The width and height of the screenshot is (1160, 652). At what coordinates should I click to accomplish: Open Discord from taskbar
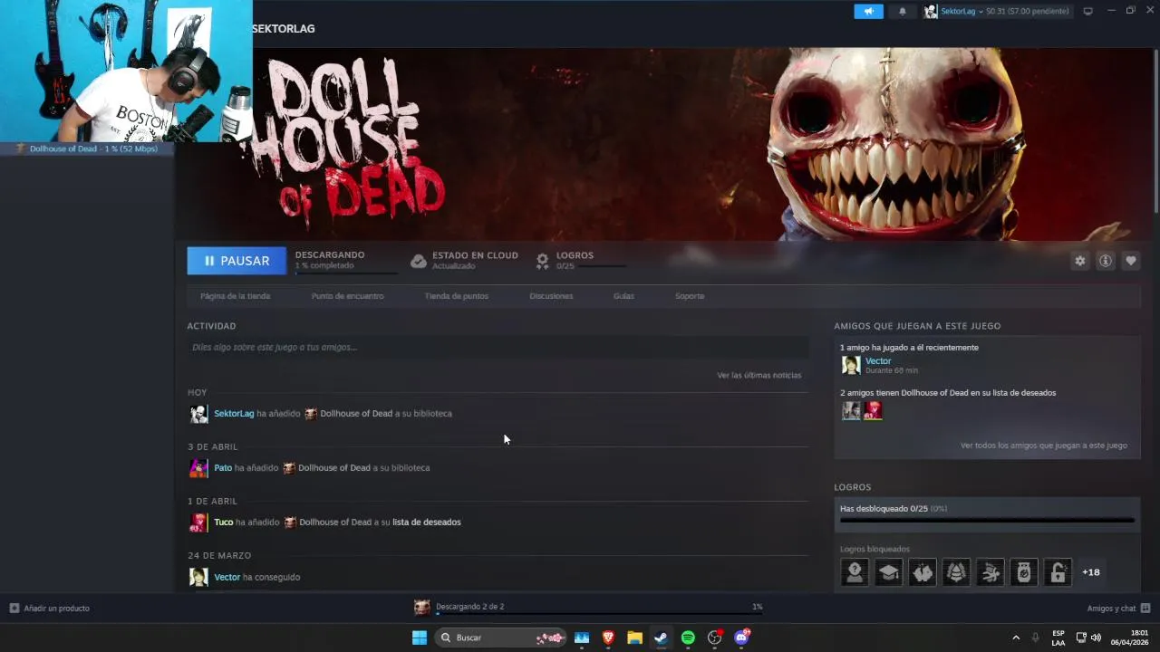[741, 638]
